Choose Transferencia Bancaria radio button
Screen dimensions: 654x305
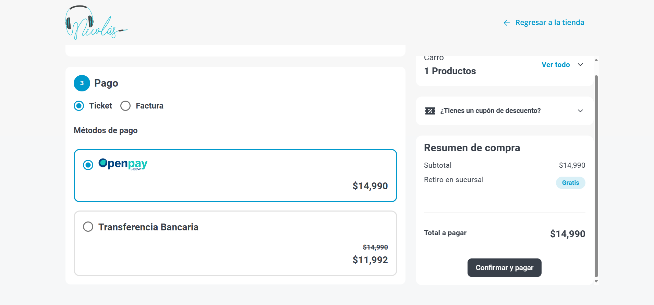(88, 227)
